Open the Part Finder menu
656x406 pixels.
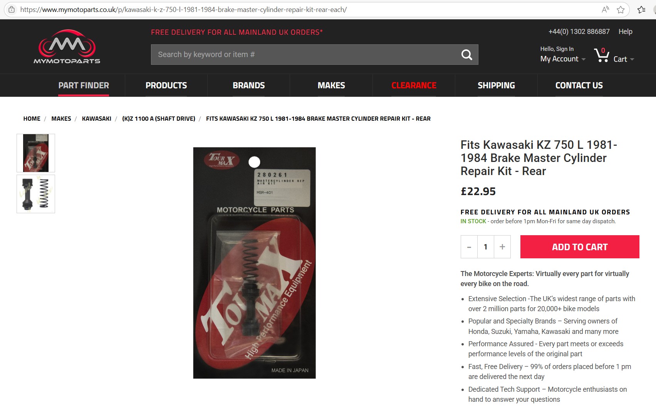[84, 85]
